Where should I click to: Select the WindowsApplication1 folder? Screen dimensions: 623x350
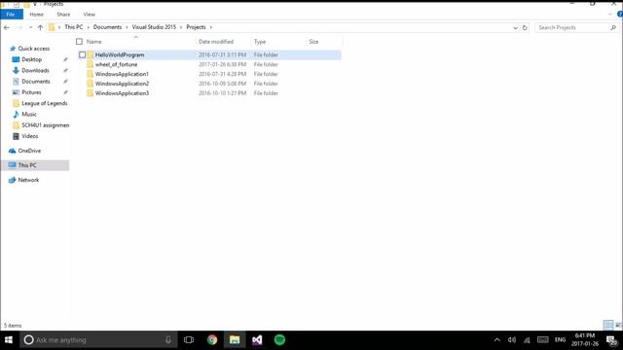[122, 74]
